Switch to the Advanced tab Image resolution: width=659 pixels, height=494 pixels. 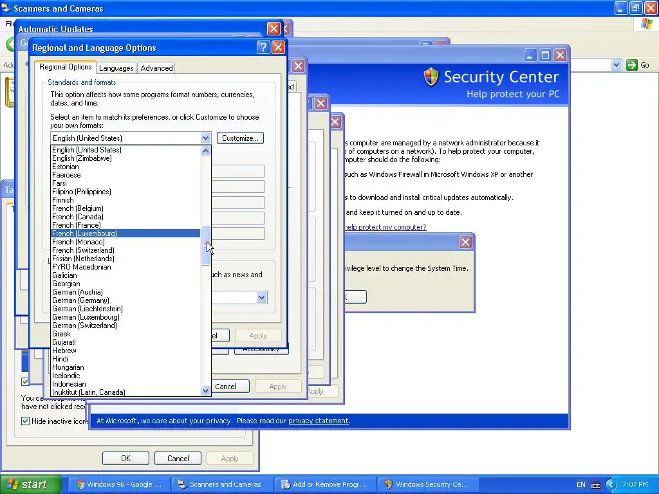pos(156,68)
